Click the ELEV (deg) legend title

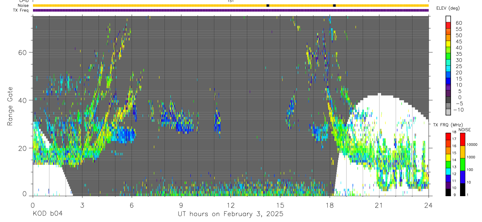tap(448, 8)
